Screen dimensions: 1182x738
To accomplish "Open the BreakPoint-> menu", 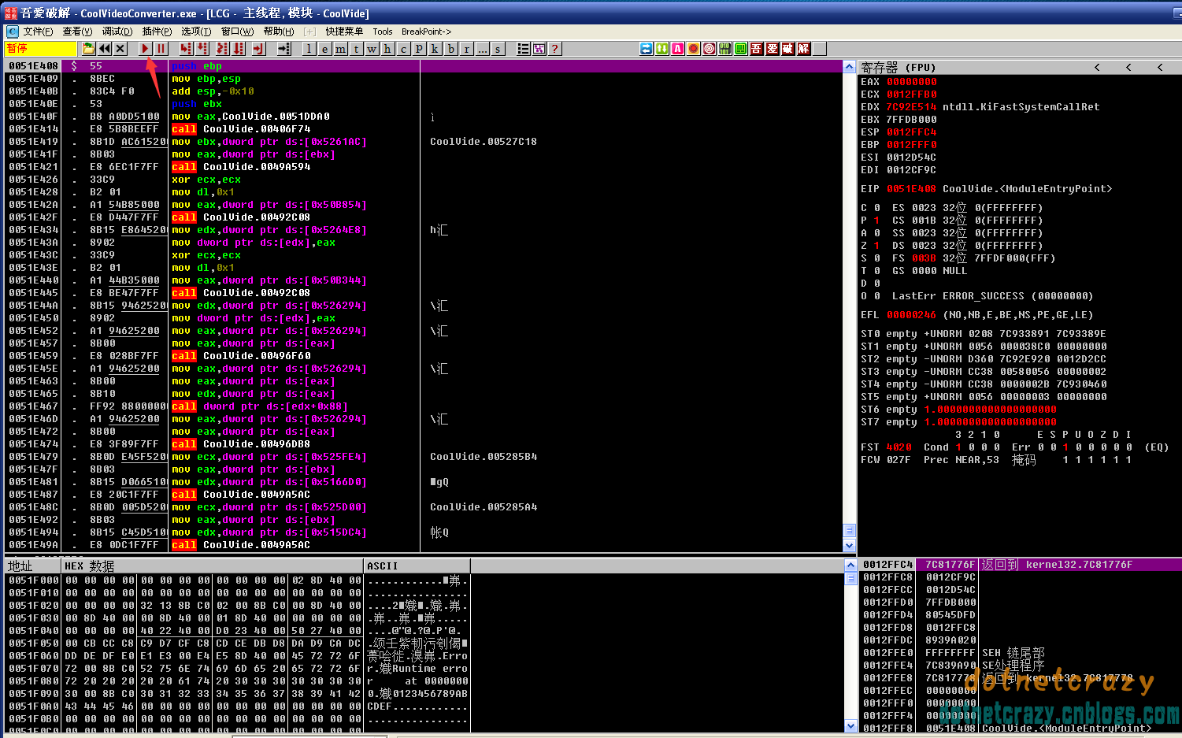I will [426, 32].
